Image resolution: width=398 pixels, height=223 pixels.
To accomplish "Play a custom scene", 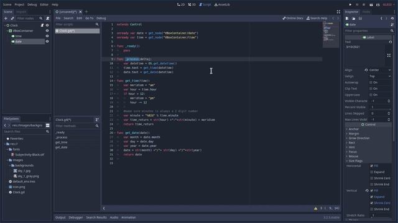I will click(377, 4).
